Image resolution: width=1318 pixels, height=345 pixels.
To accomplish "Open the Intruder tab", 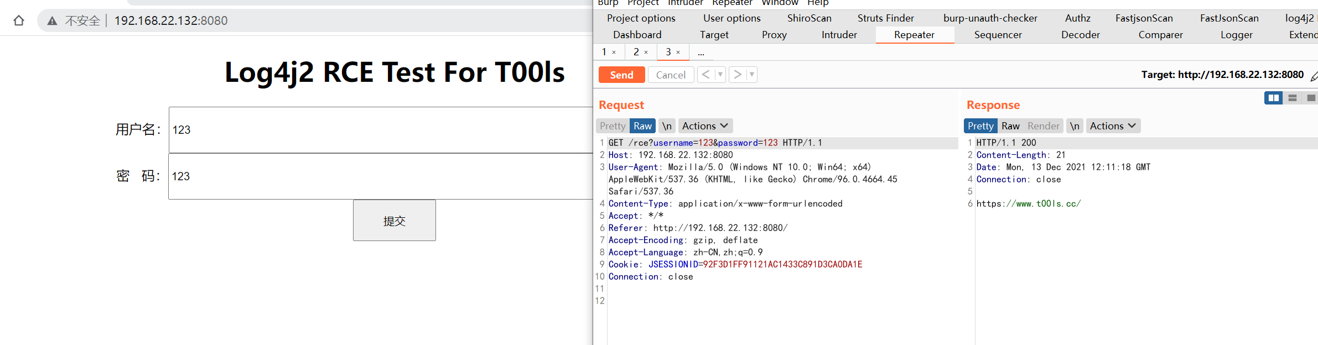I will [839, 35].
